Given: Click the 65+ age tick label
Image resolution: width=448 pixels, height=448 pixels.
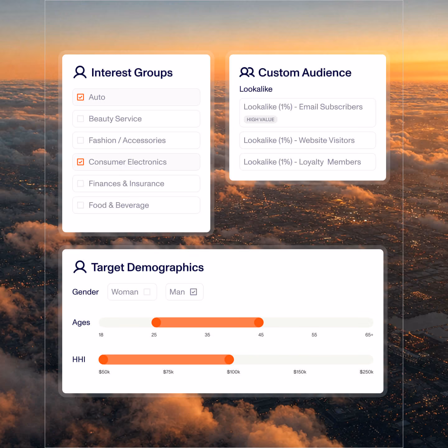Looking at the screenshot, I should coord(369,335).
